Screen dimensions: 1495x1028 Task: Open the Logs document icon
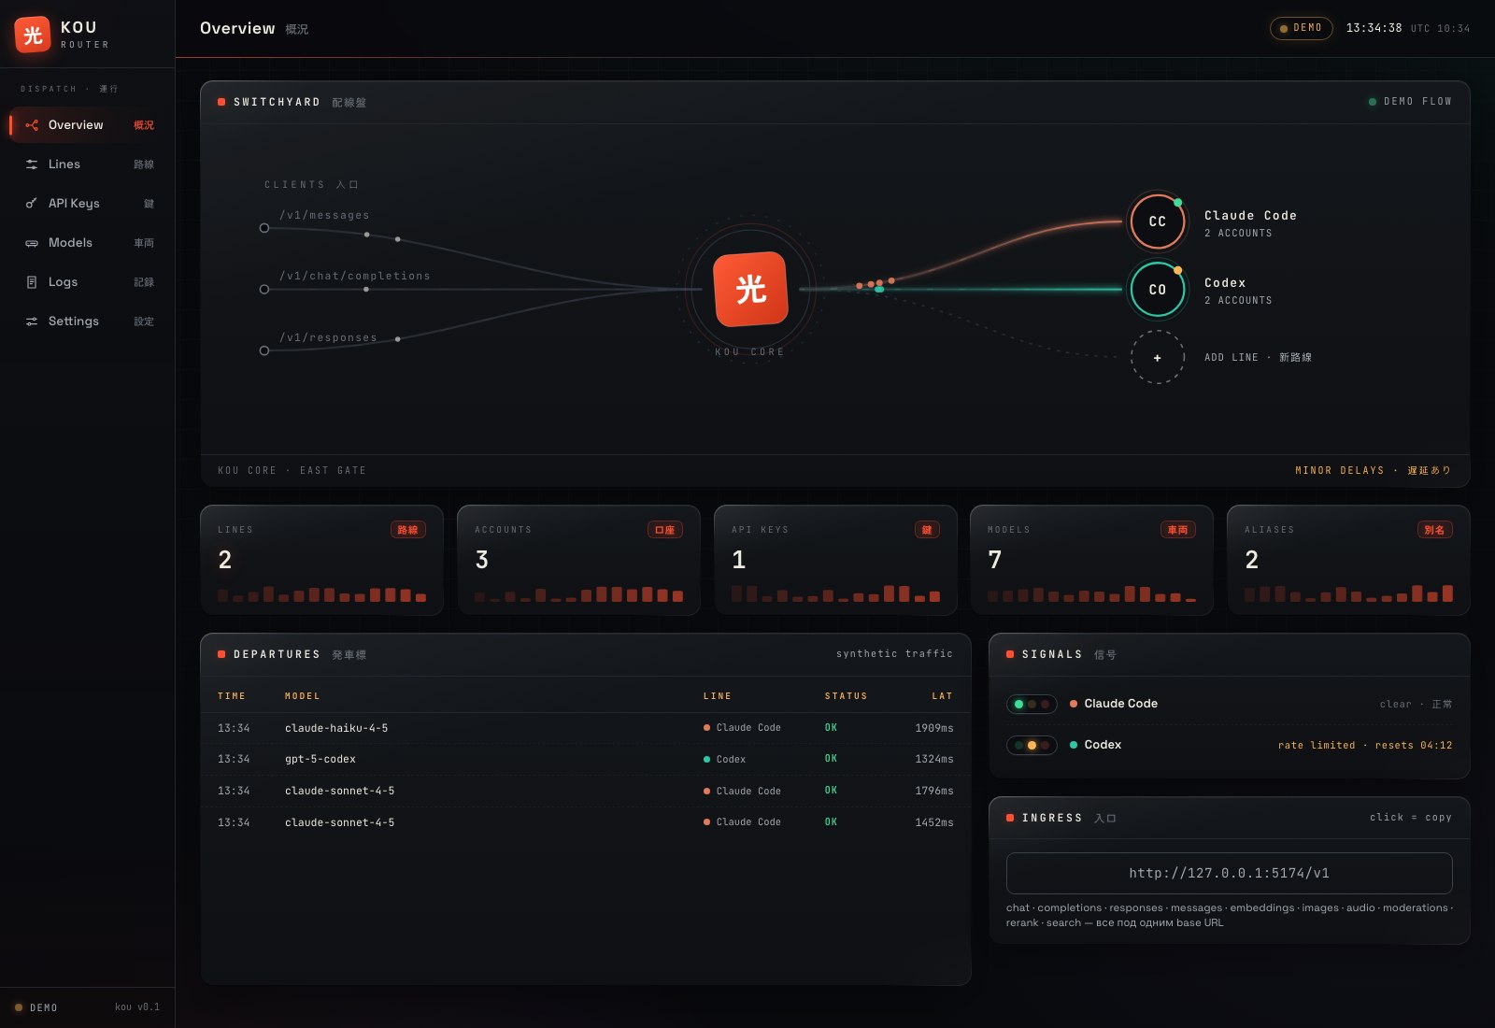pos(32,282)
